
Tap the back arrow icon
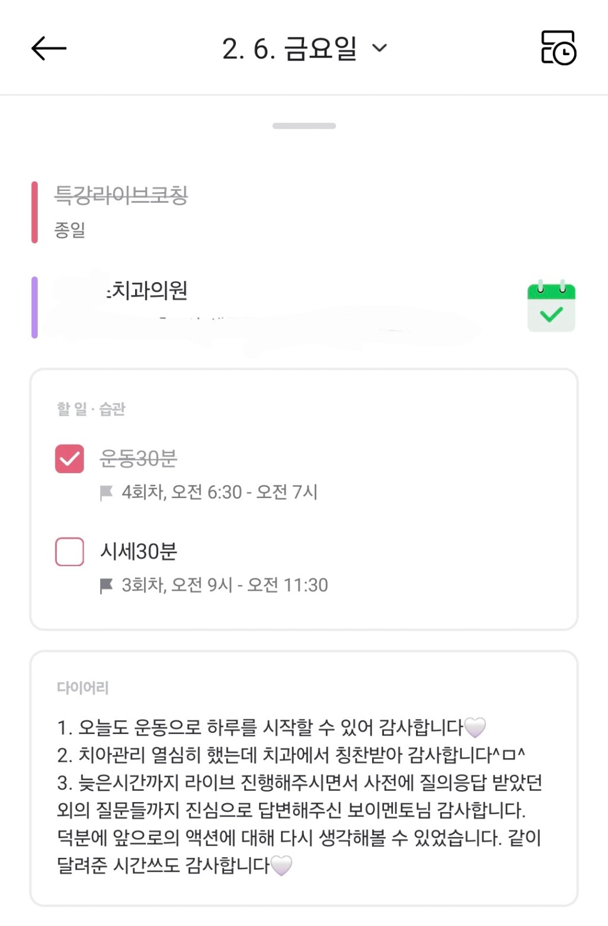coord(49,48)
